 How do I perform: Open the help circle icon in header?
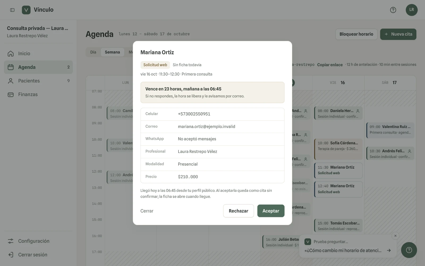[393, 10]
